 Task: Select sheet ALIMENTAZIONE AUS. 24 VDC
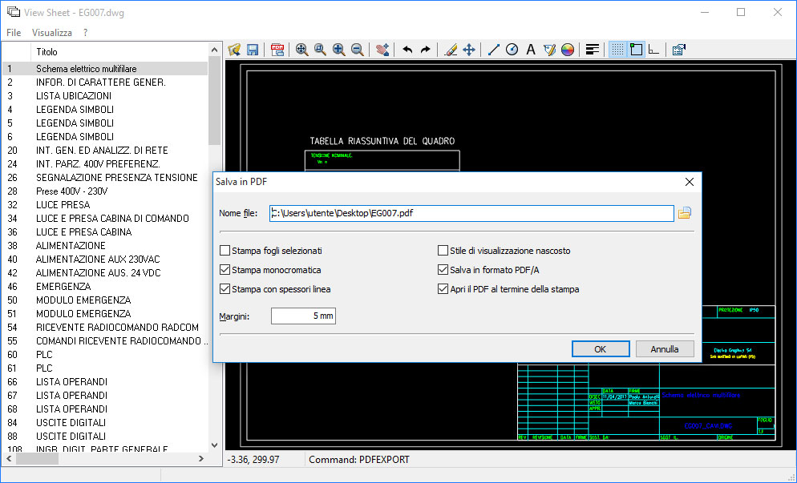[105, 273]
